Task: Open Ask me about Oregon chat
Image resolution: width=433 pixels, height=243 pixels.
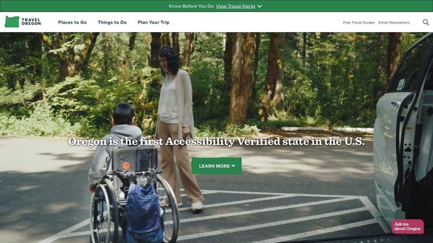Action: click(407, 226)
